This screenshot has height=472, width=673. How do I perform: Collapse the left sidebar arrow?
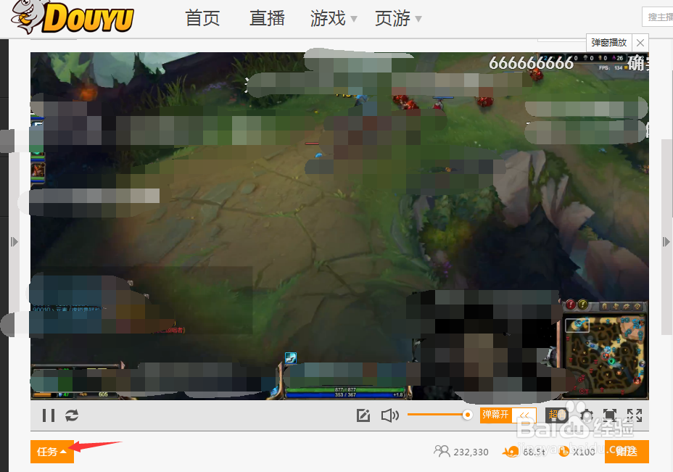click(15, 241)
